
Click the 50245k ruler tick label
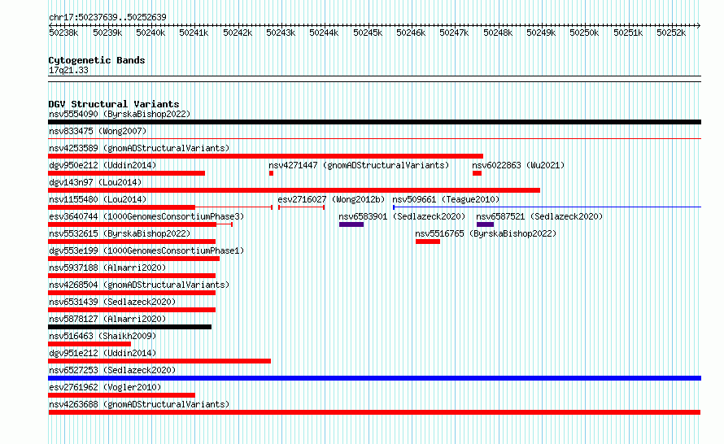tap(368, 33)
